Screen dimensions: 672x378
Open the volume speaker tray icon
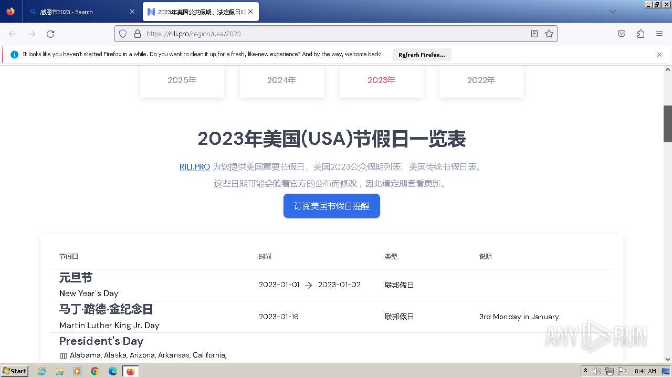[597, 371]
